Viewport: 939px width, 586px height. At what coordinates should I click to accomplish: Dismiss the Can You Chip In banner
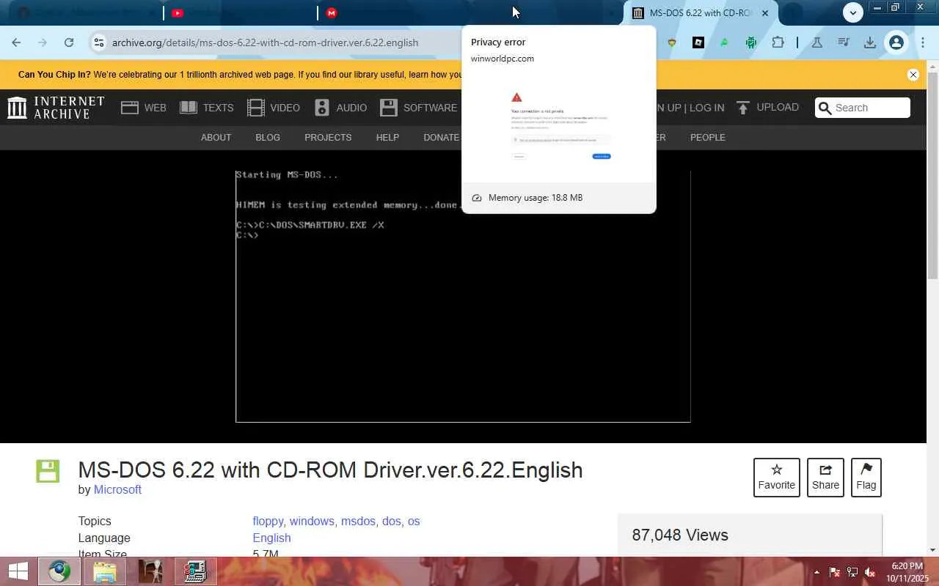[x=913, y=75]
